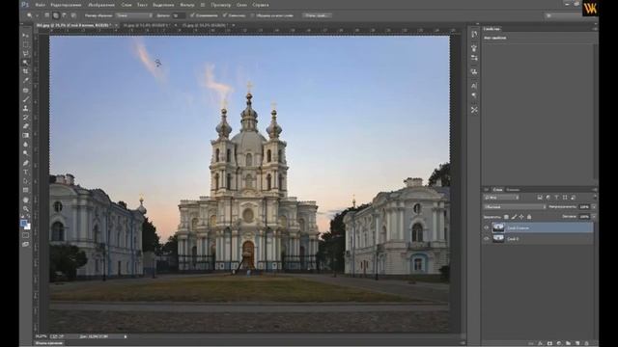The height and width of the screenshot is (347, 618).
Task: Click the top layer thumbnail
Action: tap(498, 227)
